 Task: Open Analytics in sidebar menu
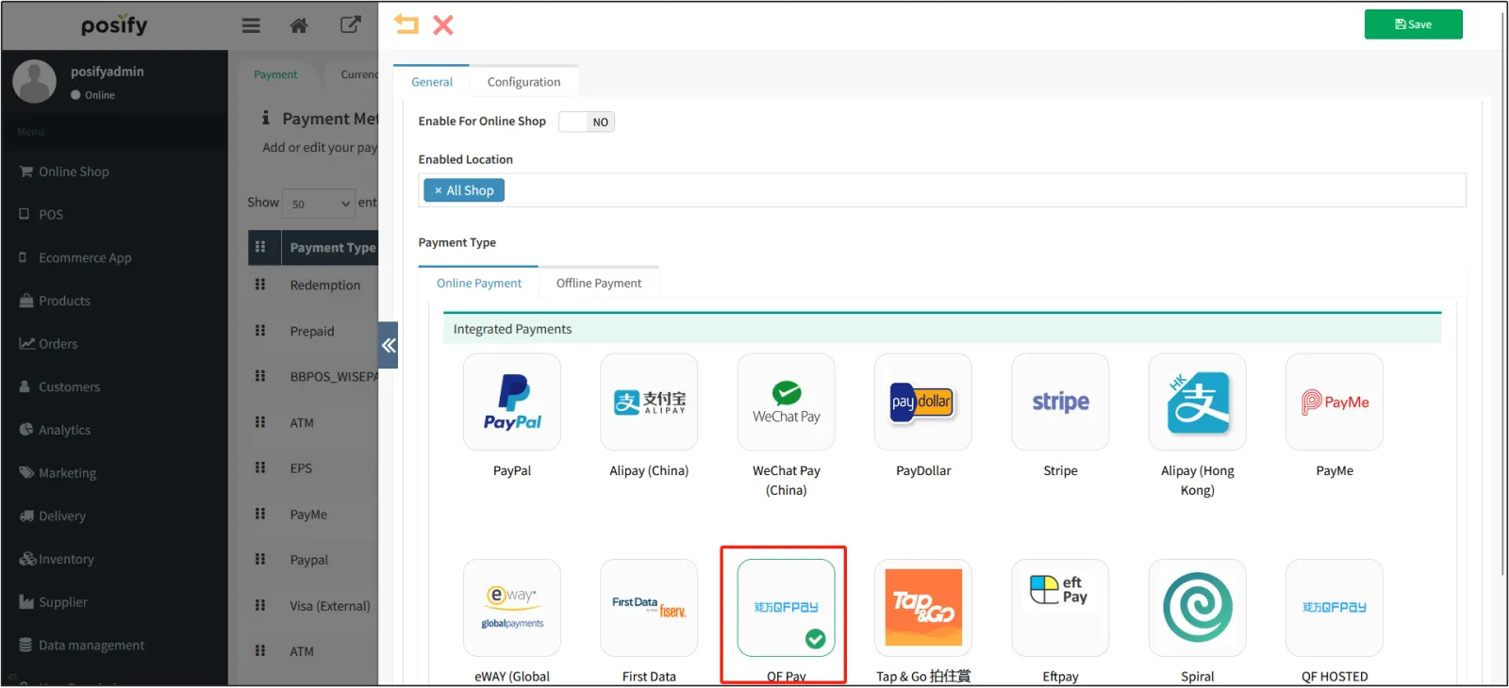click(114, 430)
